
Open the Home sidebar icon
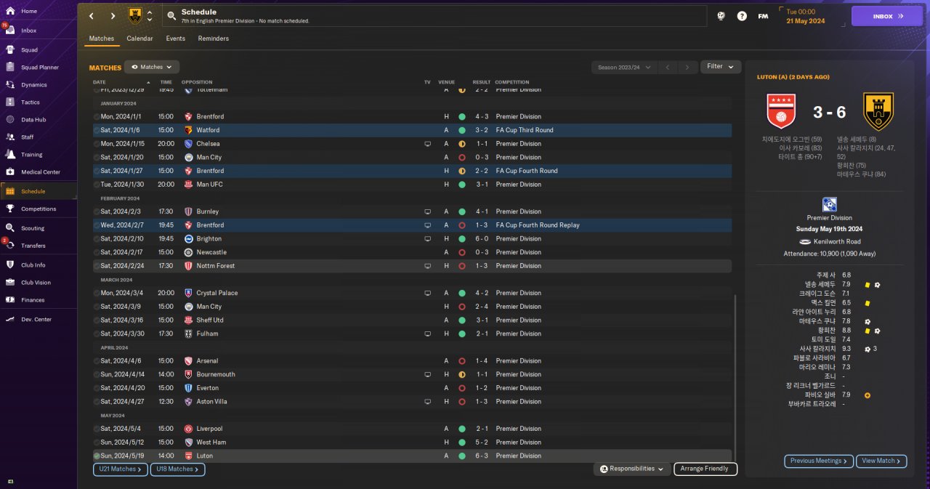pos(10,11)
